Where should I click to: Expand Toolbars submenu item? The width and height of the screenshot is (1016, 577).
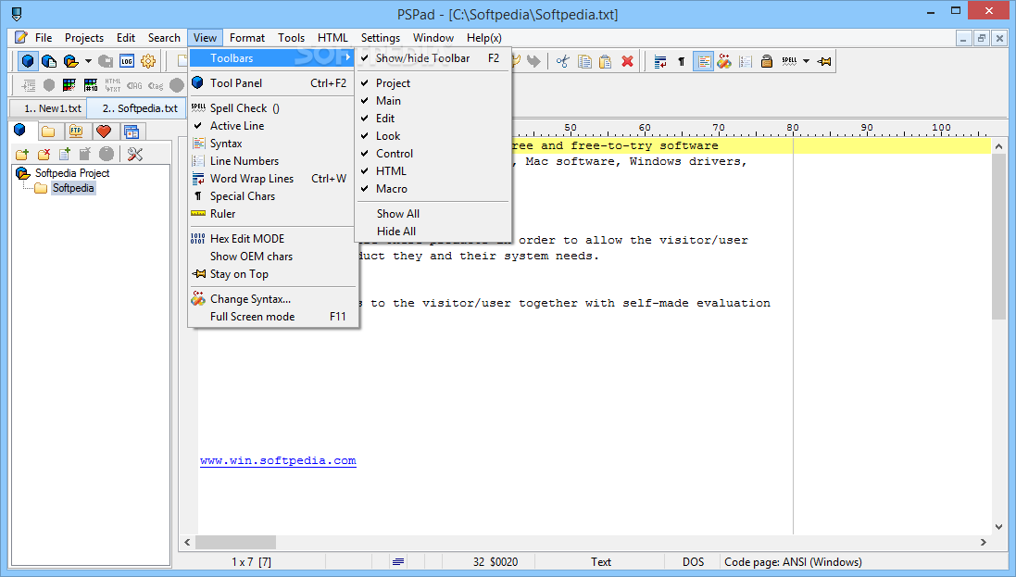[273, 58]
